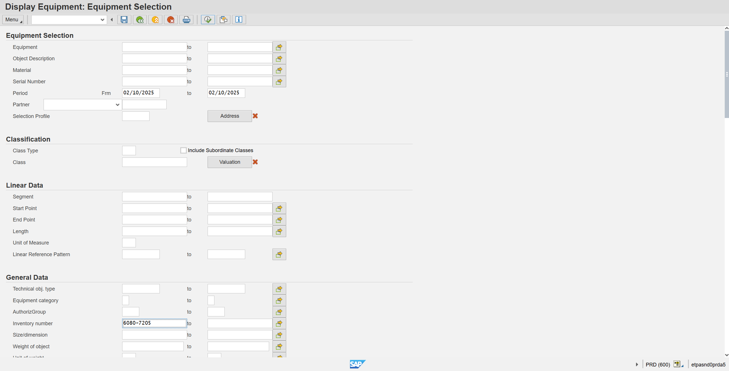The width and height of the screenshot is (729, 371).
Task: Click the Inventory number field with 6080-7205
Action: click(x=155, y=323)
